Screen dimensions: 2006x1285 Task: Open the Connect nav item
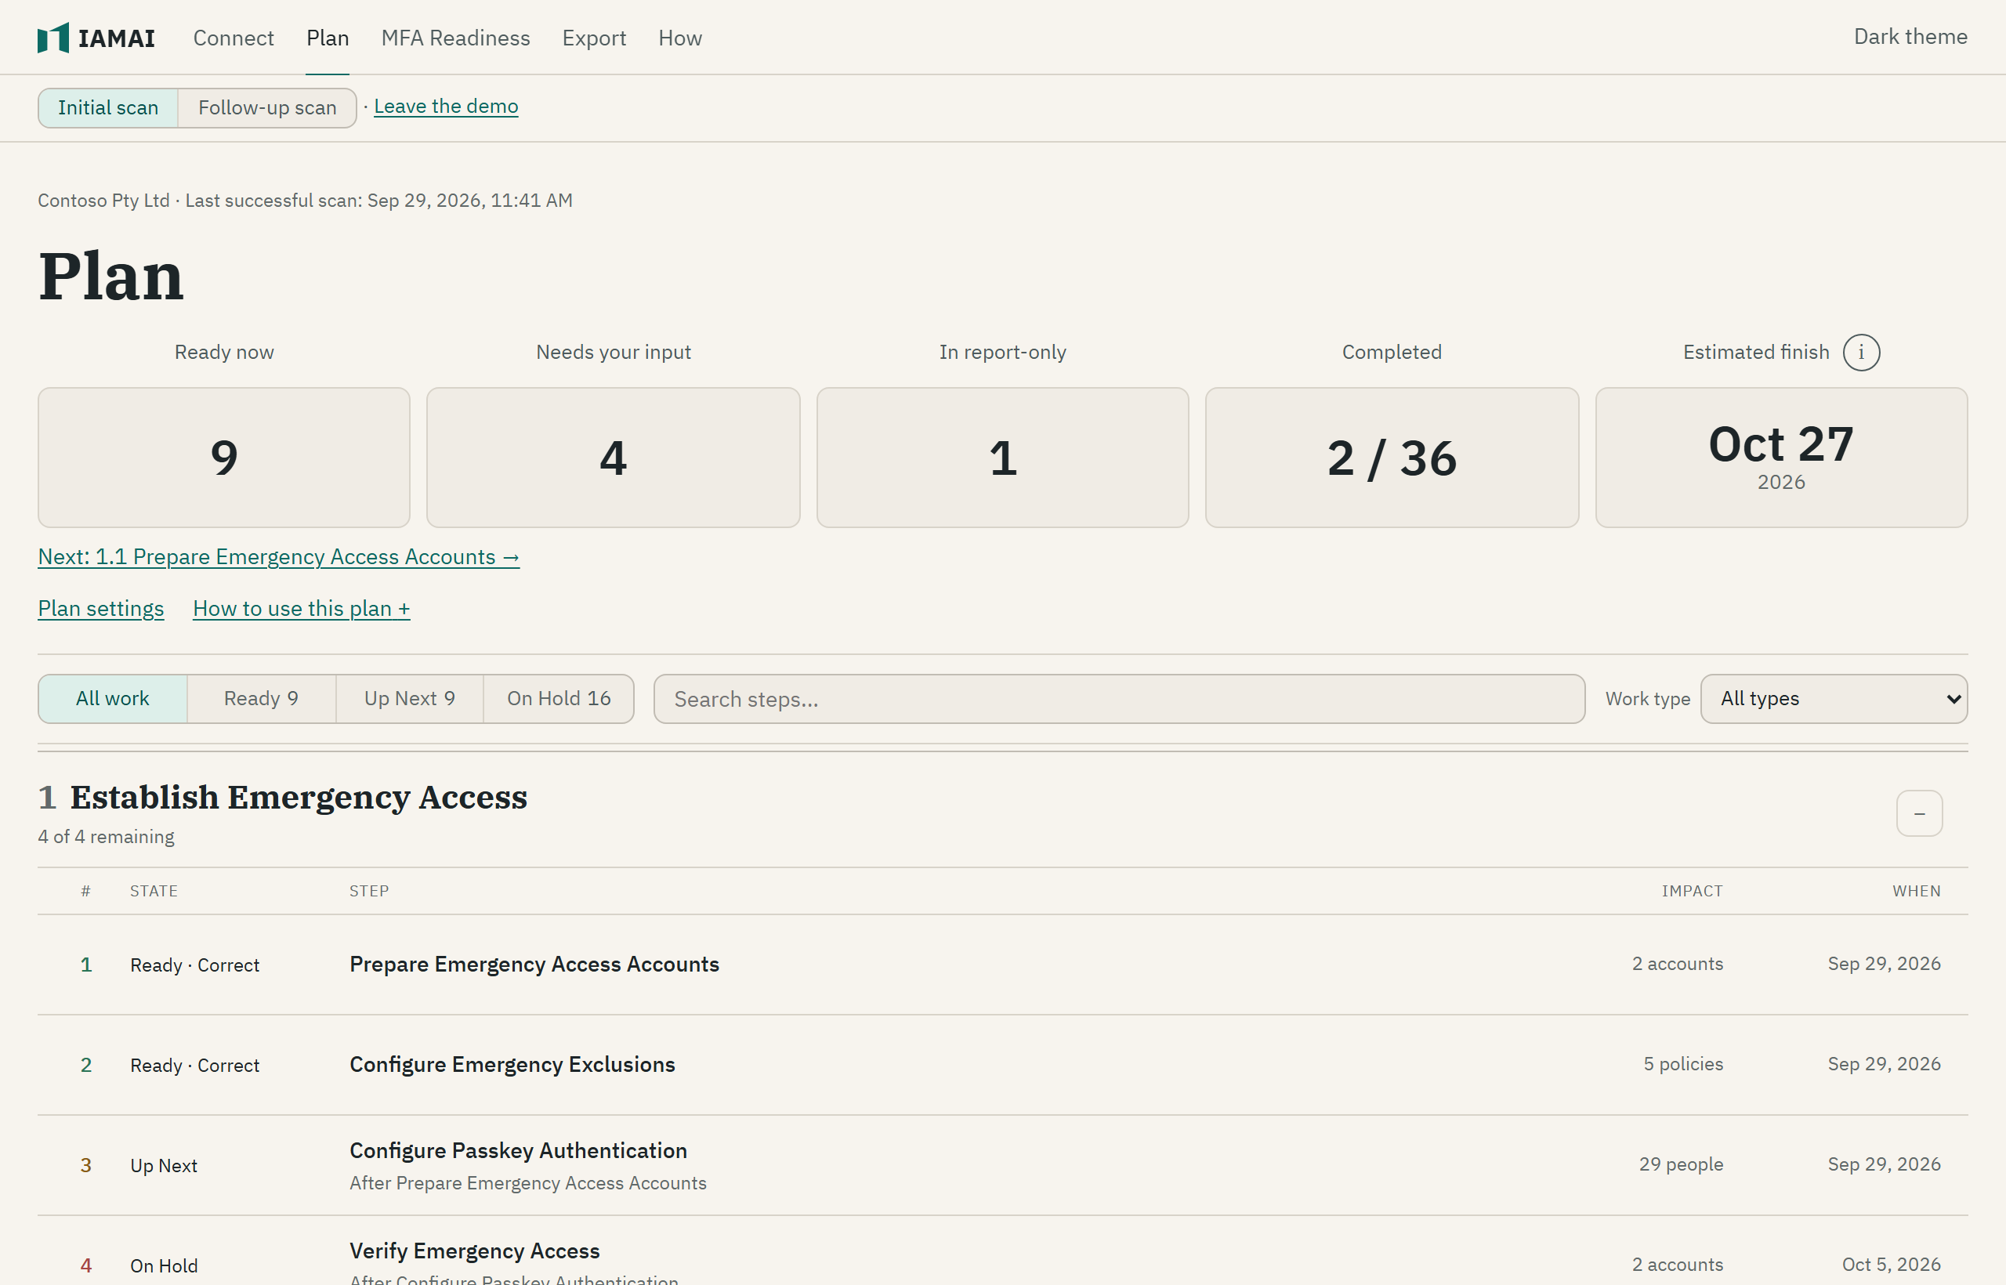[234, 38]
